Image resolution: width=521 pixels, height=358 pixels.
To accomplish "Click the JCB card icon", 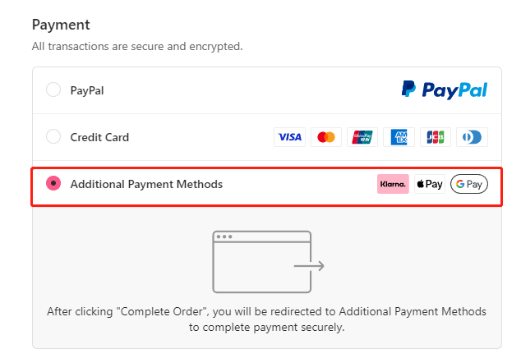I will (436, 137).
